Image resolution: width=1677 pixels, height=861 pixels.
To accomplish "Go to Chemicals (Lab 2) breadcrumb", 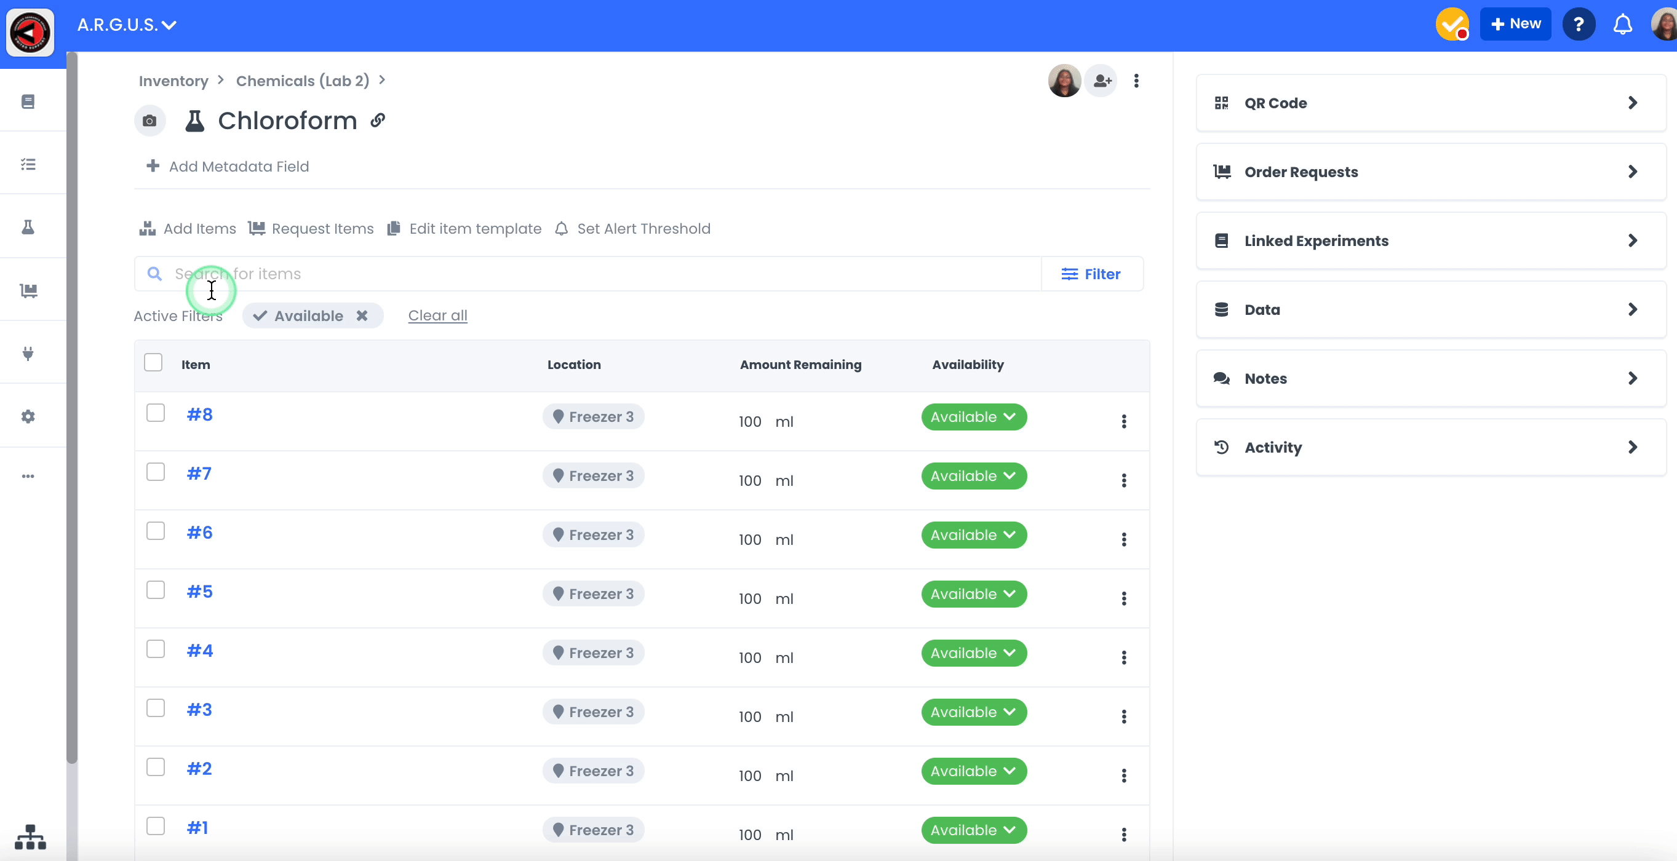I will coord(302,81).
